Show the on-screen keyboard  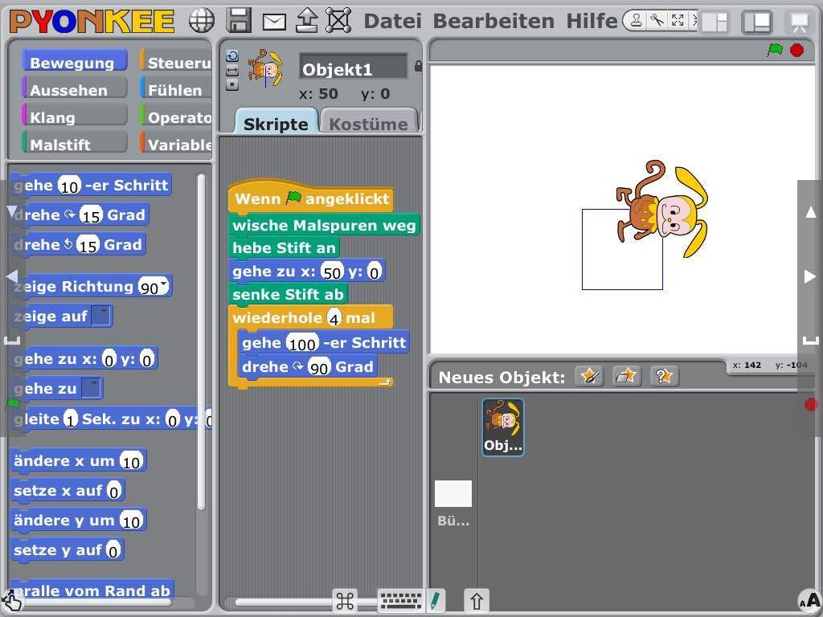click(x=399, y=600)
